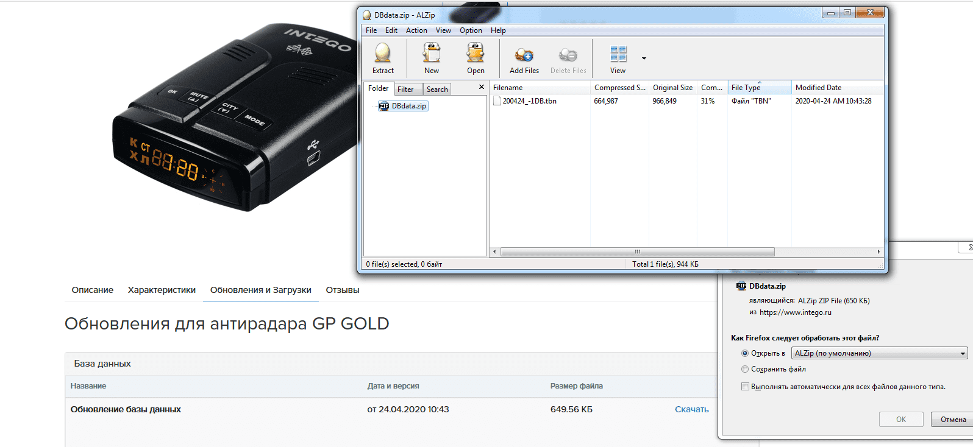Expand the View dropdown arrow
Screen dimensions: 973x447
[x=644, y=58]
